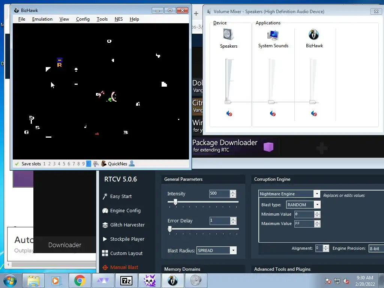Viewport: 384px width, 288px height.
Task: Adjust the Intensity slider handle
Action: click(175, 202)
